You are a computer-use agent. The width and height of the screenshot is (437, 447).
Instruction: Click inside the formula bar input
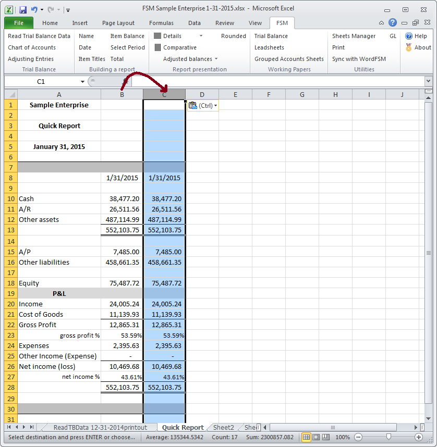coord(276,82)
